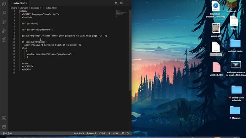Open the Run and Debug view
246x138 pixels.
pos(4,31)
